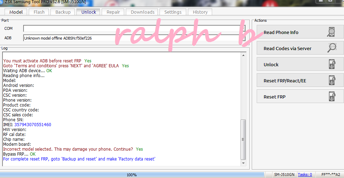Click the 'CSC country code:' log line
Screen dimensions: 344x178
(21, 110)
